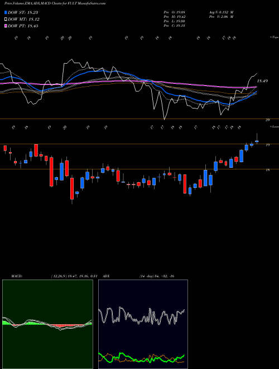Click the 'DOW PT: 18.45' legend label
279x369 pixels.
point(23,26)
